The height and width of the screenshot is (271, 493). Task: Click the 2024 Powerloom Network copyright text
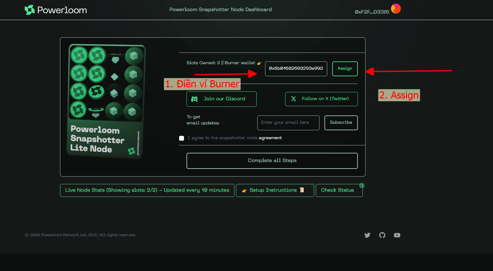80,235
